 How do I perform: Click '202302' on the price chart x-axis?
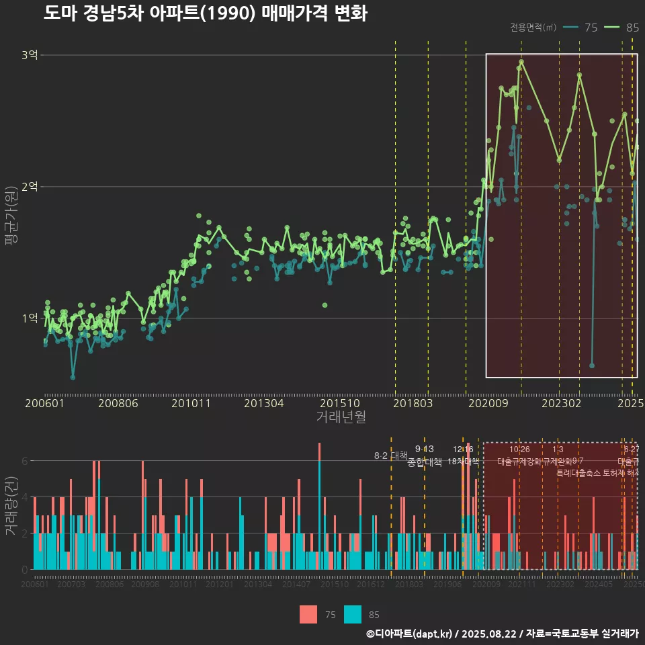[562, 403]
